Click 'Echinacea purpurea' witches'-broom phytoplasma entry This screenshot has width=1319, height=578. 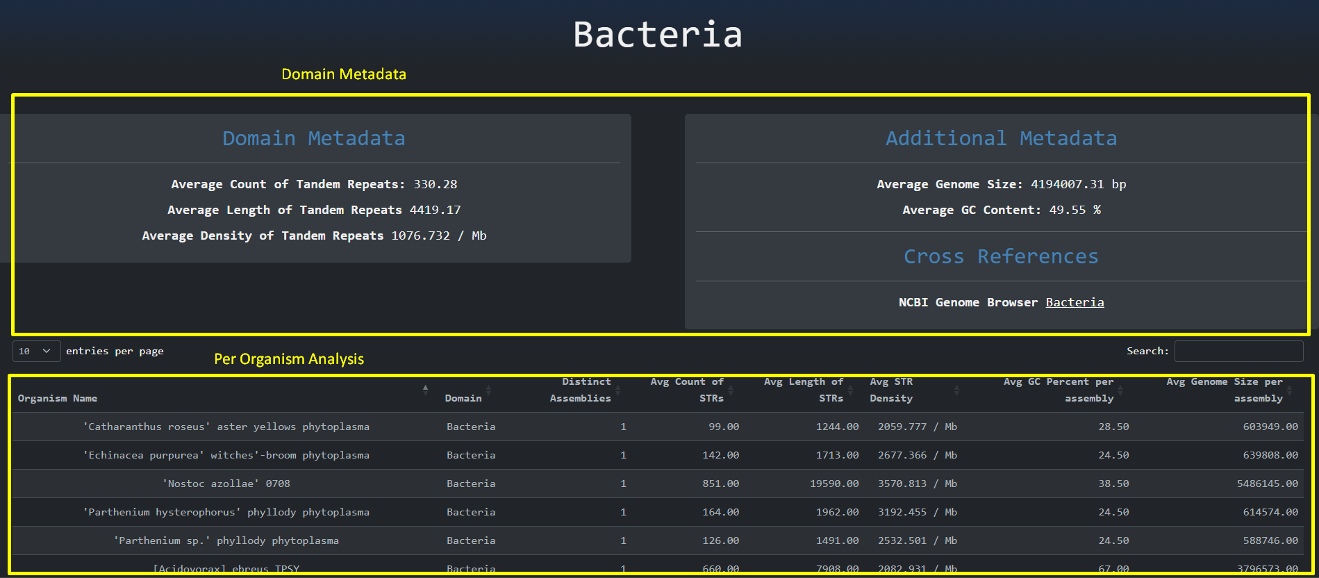pyautogui.click(x=226, y=455)
